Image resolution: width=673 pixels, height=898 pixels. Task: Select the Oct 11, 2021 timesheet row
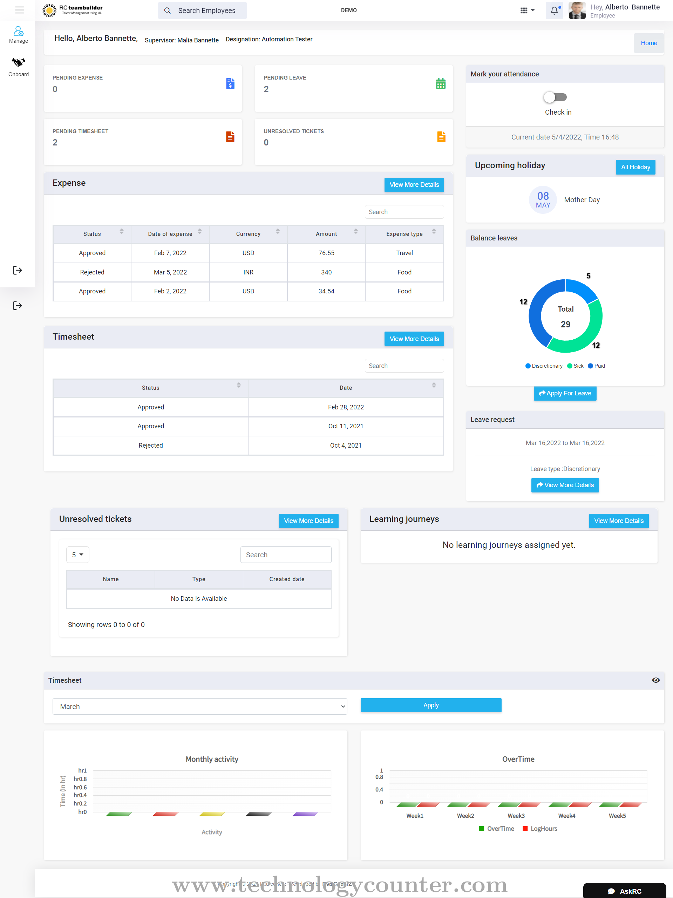point(249,426)
